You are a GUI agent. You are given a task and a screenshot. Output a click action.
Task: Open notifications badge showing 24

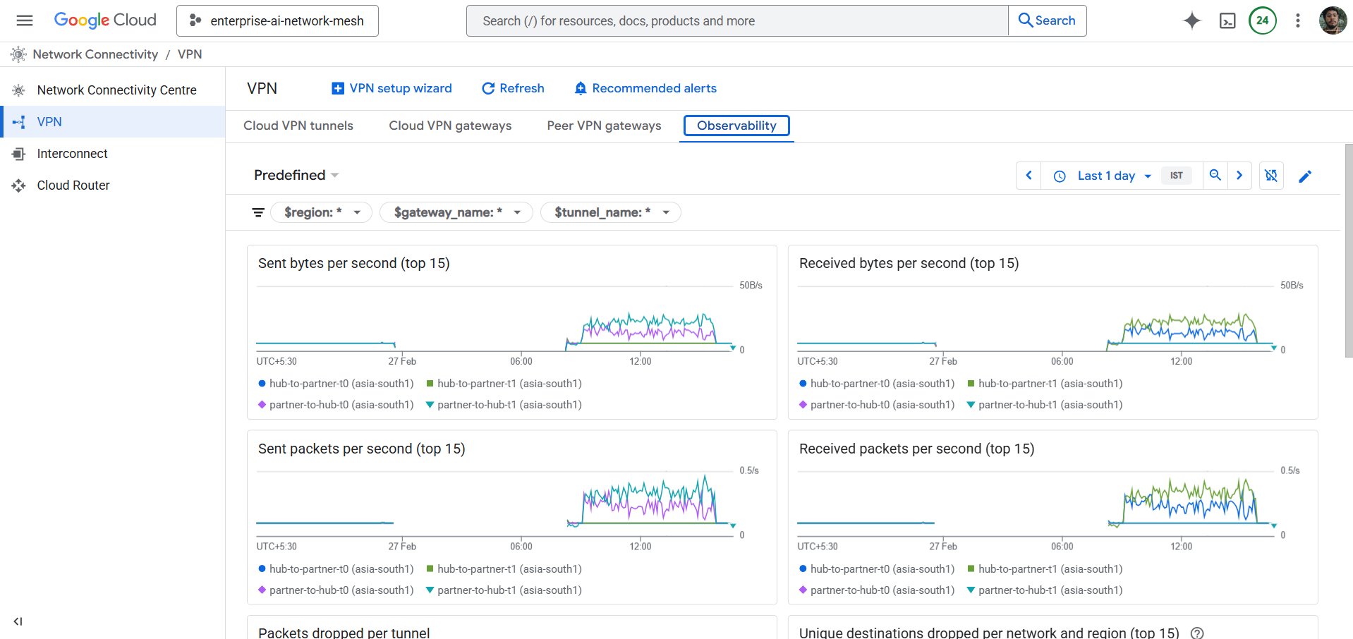[x=1263, y=20]
